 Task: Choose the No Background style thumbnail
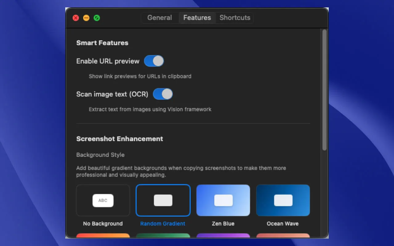pyautogui.click(x=103, y=200)
